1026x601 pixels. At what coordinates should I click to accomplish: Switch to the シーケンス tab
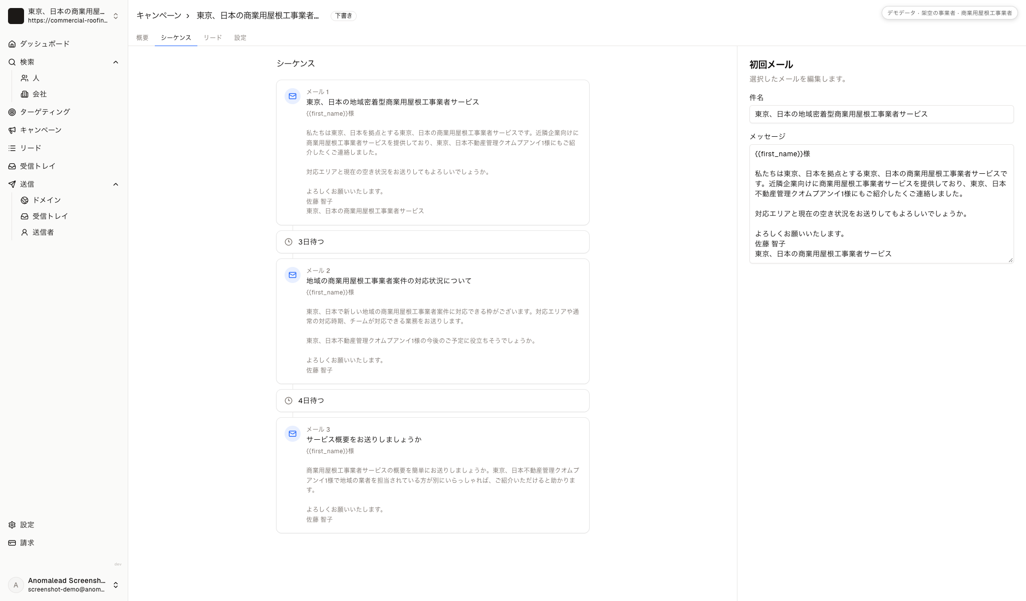pos(176,38)
